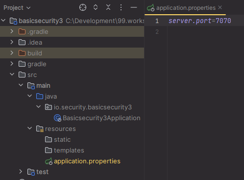Image resolution: width=244 pixels, height=180 pixels.
Task: Place cursor on server.port key
Action: [x=190, y=21]
